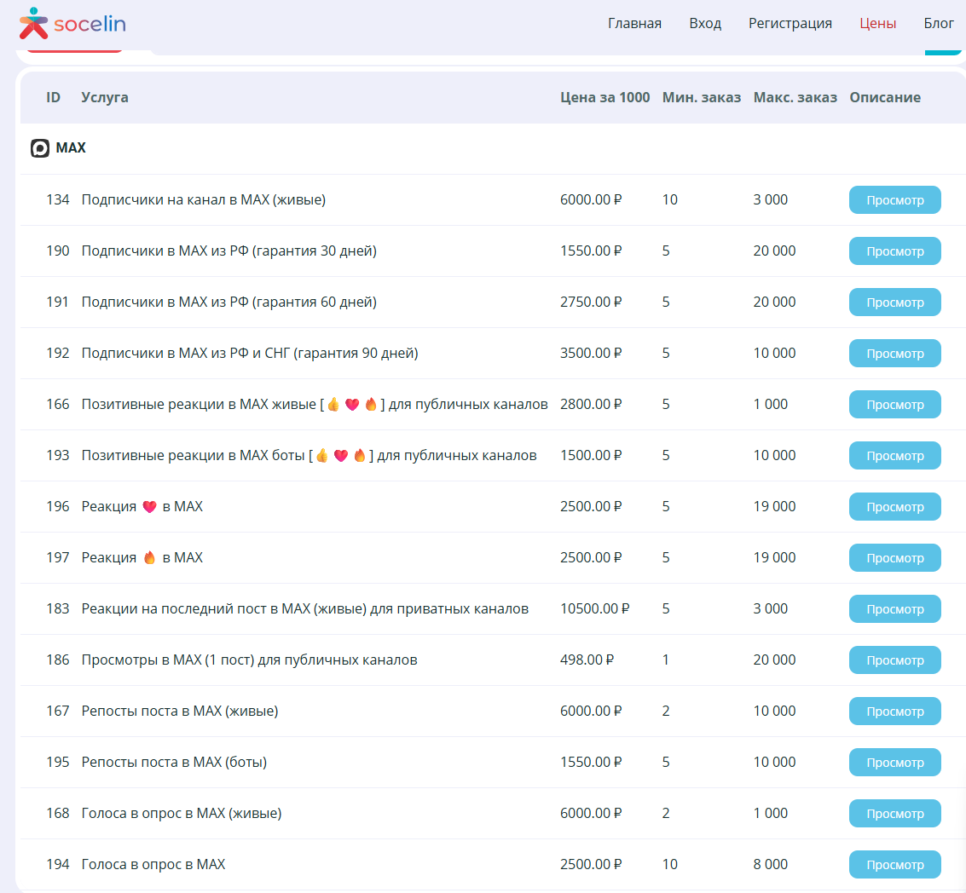Click 'Позитивные реакции в MAX боты' service name
The height and width of the screenshot is (893, 966).
pos(309,455)
